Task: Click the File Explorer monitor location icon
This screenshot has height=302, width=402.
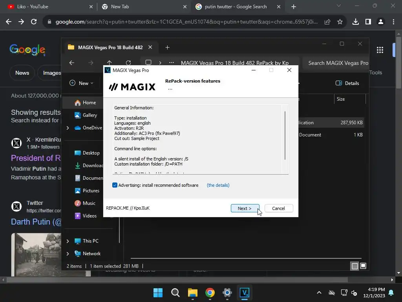Action: [x=148, y=63]
